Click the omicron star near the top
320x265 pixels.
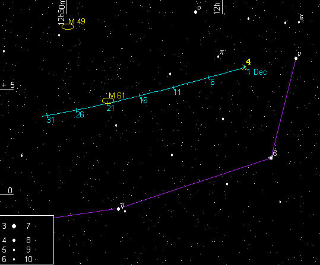click(x=195, y=12)
